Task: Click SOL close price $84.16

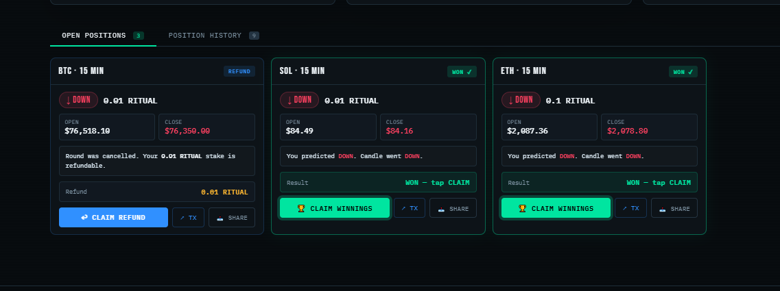Action: pos(399,131)
